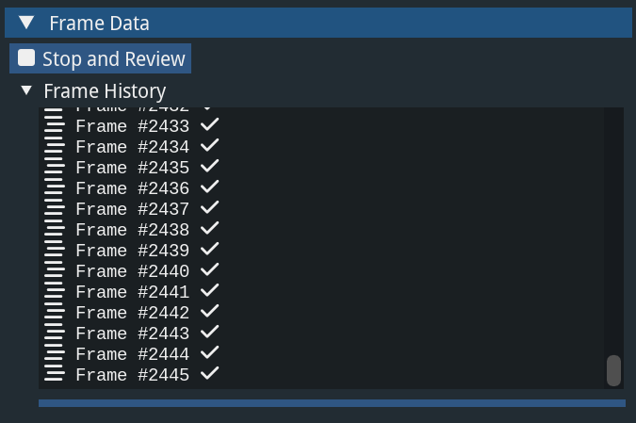Viewport: 636px width, 423px height.
Task: Click the list icon beside Frame #2443
Action: tap(55, 334)
